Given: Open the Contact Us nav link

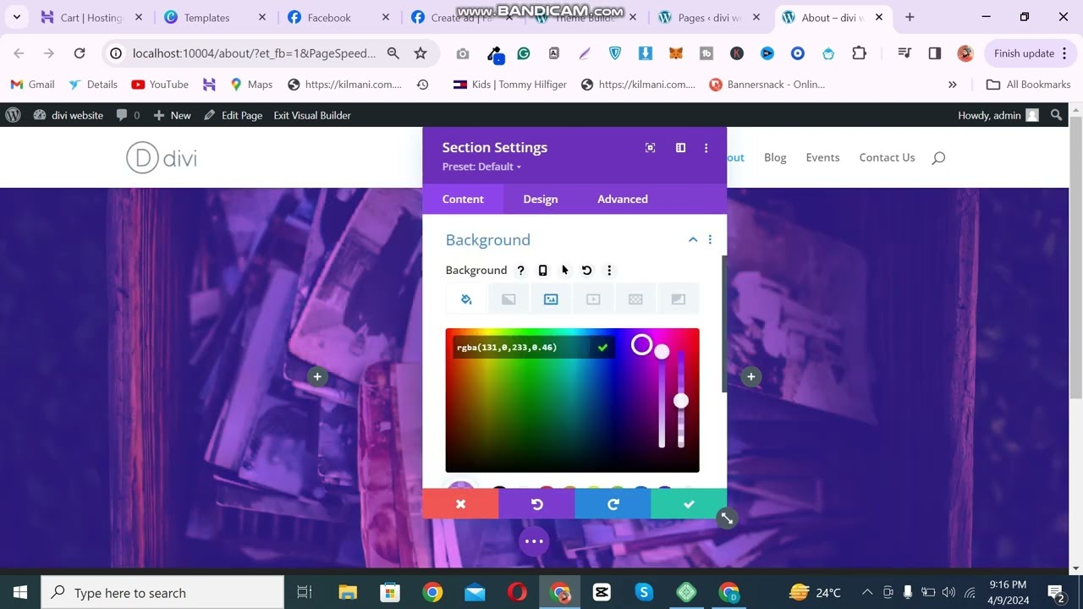Looking at the screenshot, I should pos(887,157).
